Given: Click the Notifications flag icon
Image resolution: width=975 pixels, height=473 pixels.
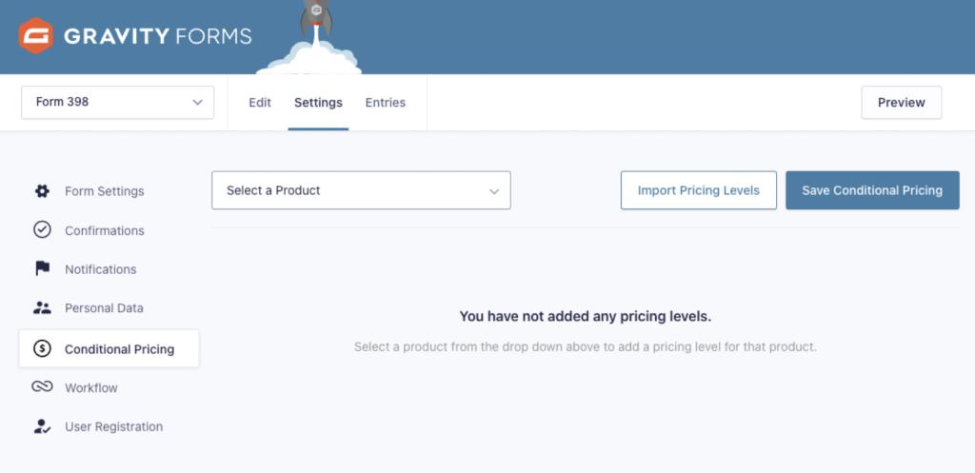Looking at the screenshot, I should (42, 269).
